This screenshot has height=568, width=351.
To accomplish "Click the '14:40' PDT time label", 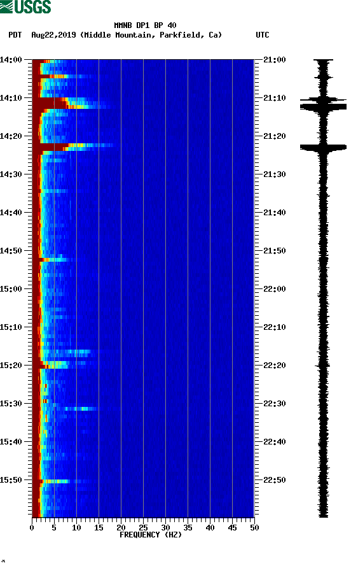I will pyautogui.click(x=11, y=213).
